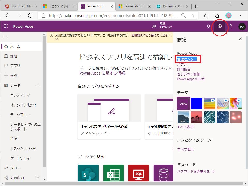Click the browser address bar URL
Screen dimensions: 248x186
pos(113,15)
